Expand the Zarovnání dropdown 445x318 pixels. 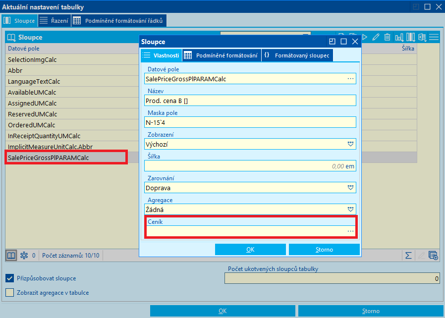(350, 188)
